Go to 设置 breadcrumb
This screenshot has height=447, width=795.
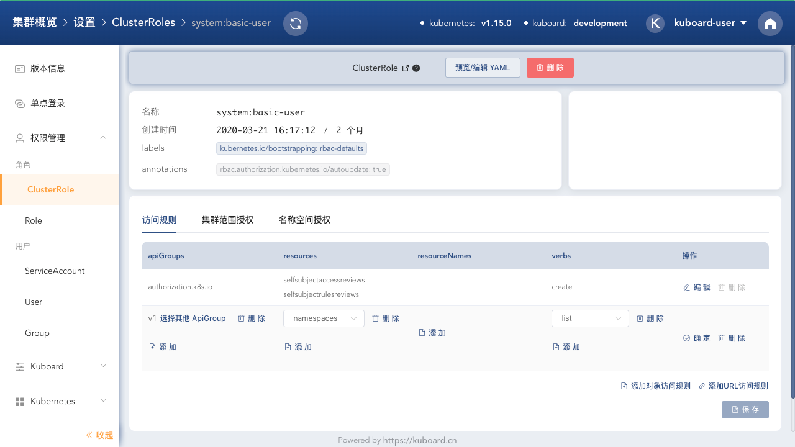(x=84, y=22)
